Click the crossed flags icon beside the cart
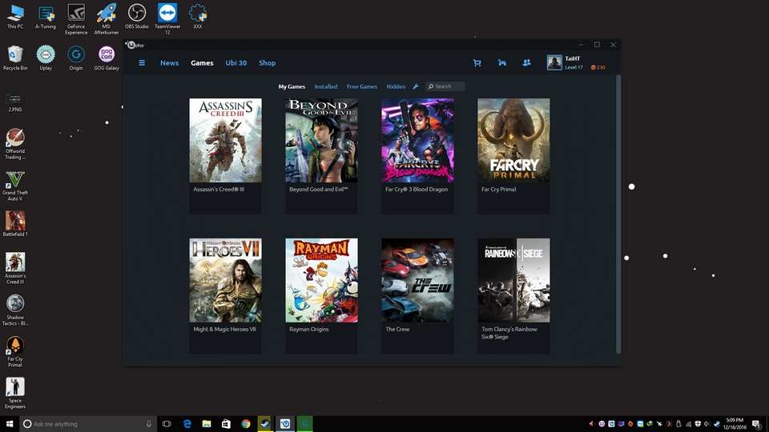The width and height of the screenshot is (769, 432). 502,62
